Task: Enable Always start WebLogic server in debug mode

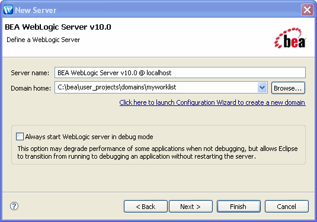Action: [x=20, y=137]
